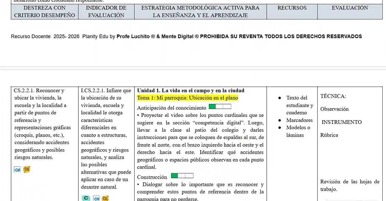The height and width of the screenshot is (201, 386).
Task: Click the TÉCNICA: label in the evaluation column
Action: (333, 96)
